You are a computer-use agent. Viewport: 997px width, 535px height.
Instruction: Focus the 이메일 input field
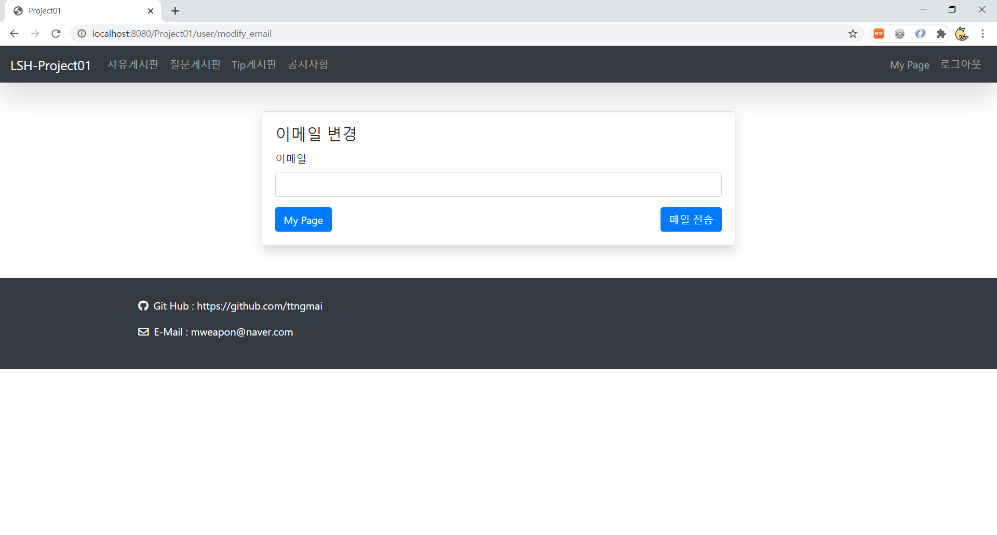coord(498,184)
